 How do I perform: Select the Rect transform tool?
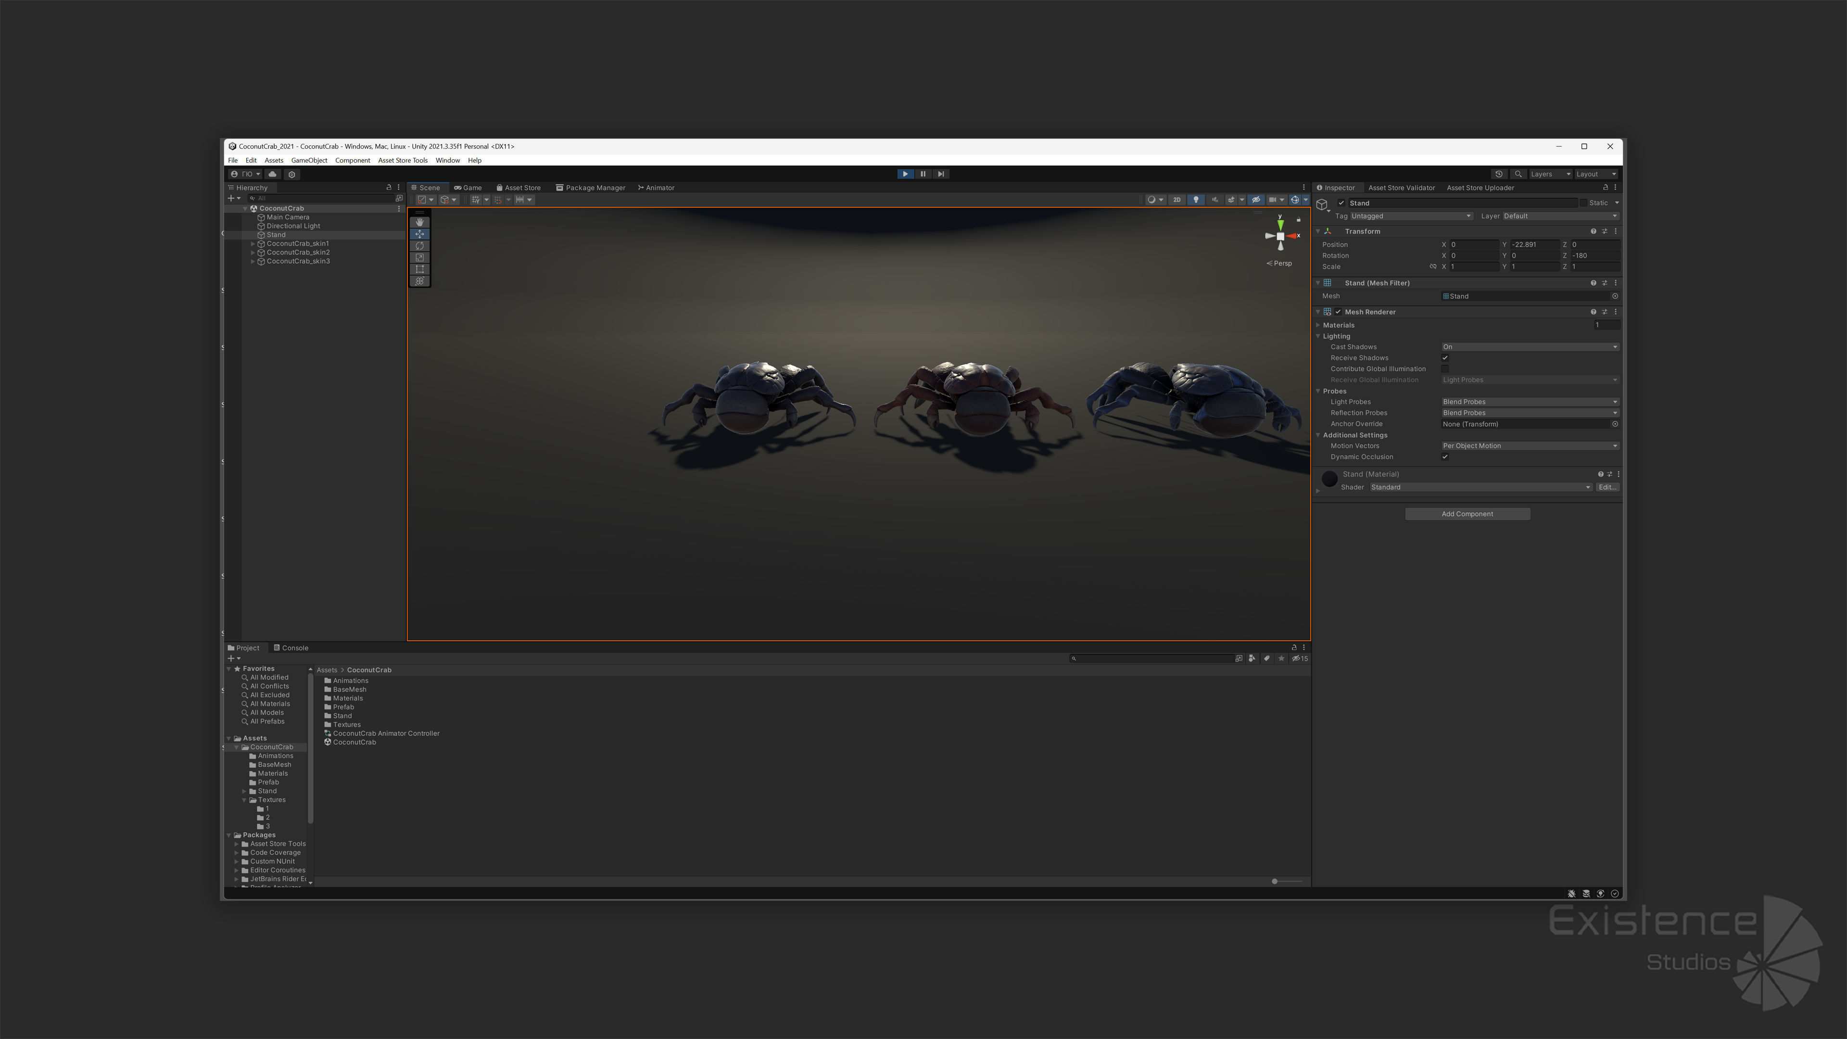click(419, 269)
